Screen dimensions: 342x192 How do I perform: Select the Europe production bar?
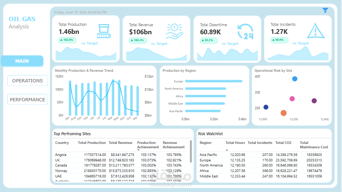[214, 81]
